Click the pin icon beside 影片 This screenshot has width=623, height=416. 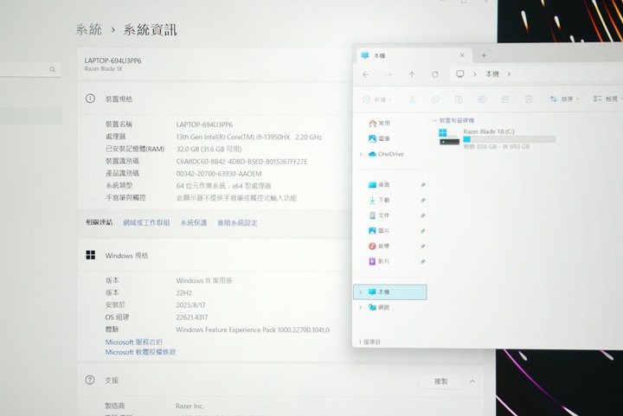(423, 261)
